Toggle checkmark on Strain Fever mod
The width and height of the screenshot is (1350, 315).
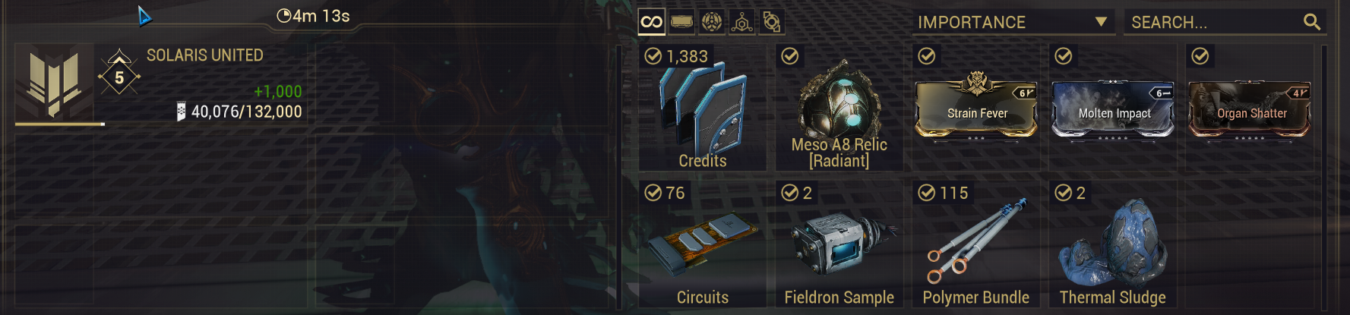[927, 56]
